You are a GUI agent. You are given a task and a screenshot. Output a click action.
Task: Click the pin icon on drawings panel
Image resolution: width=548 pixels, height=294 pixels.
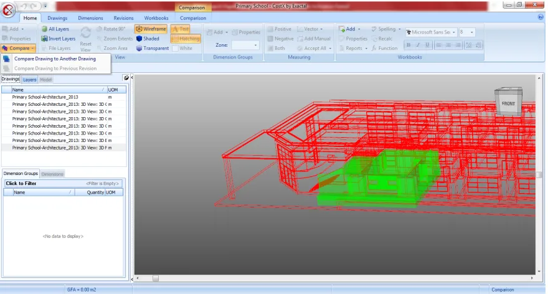coord(126,78)
